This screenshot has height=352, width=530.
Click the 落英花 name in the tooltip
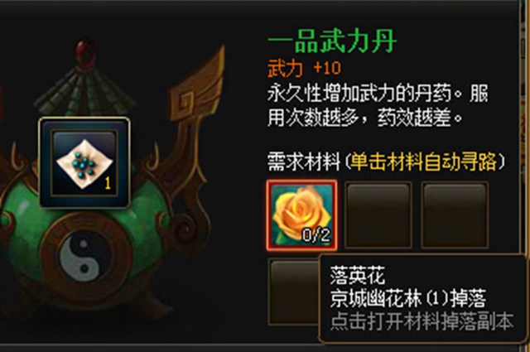pyautogui.click(x=358, y=275)
